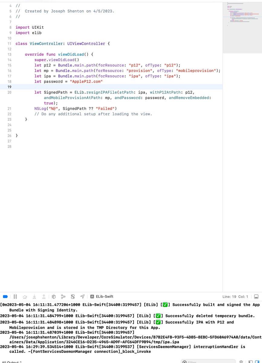The width and height of the screenshot is (262, 363).
Task: Click the 'import elib' line
Action: (28, 33)
